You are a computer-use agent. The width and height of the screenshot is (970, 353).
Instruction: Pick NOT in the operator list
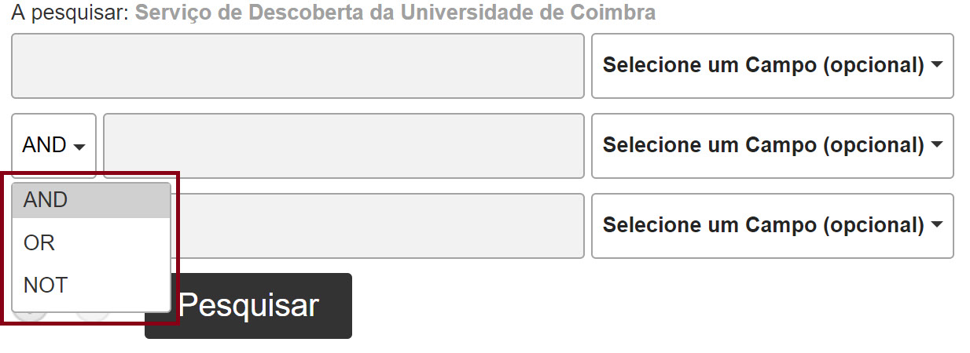point(91,286)
